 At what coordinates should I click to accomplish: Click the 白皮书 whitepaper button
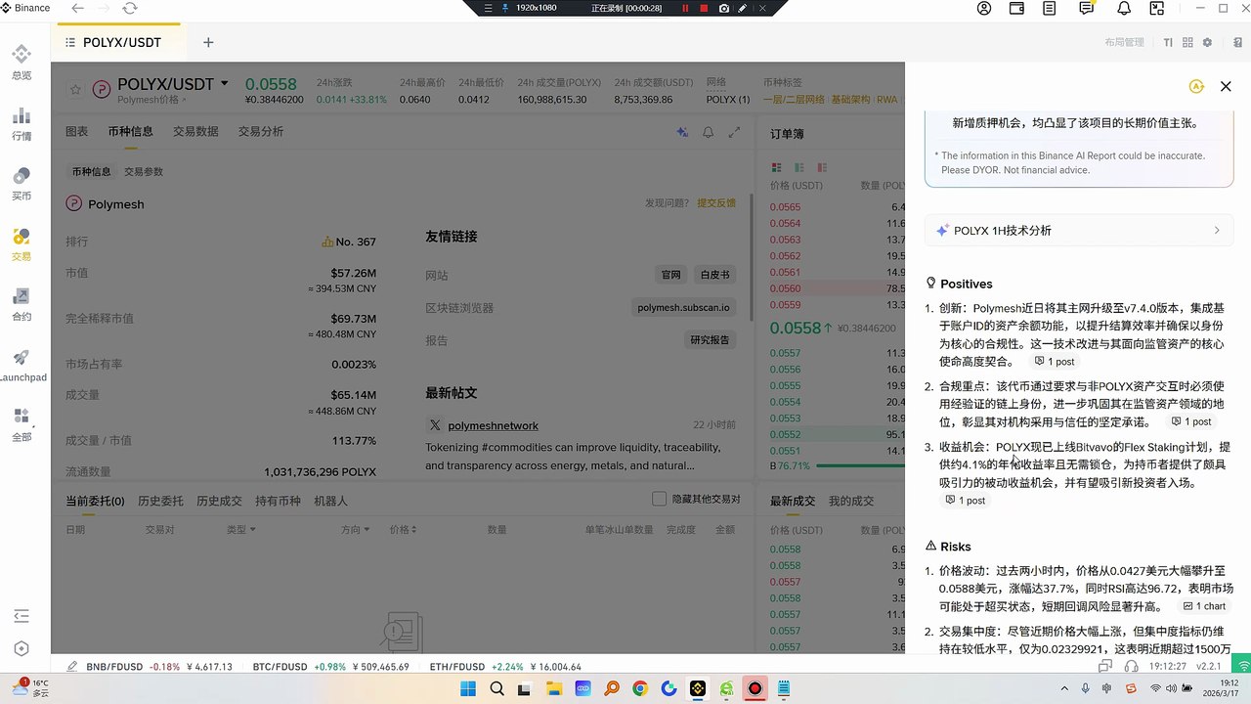[x=714, y=275]
